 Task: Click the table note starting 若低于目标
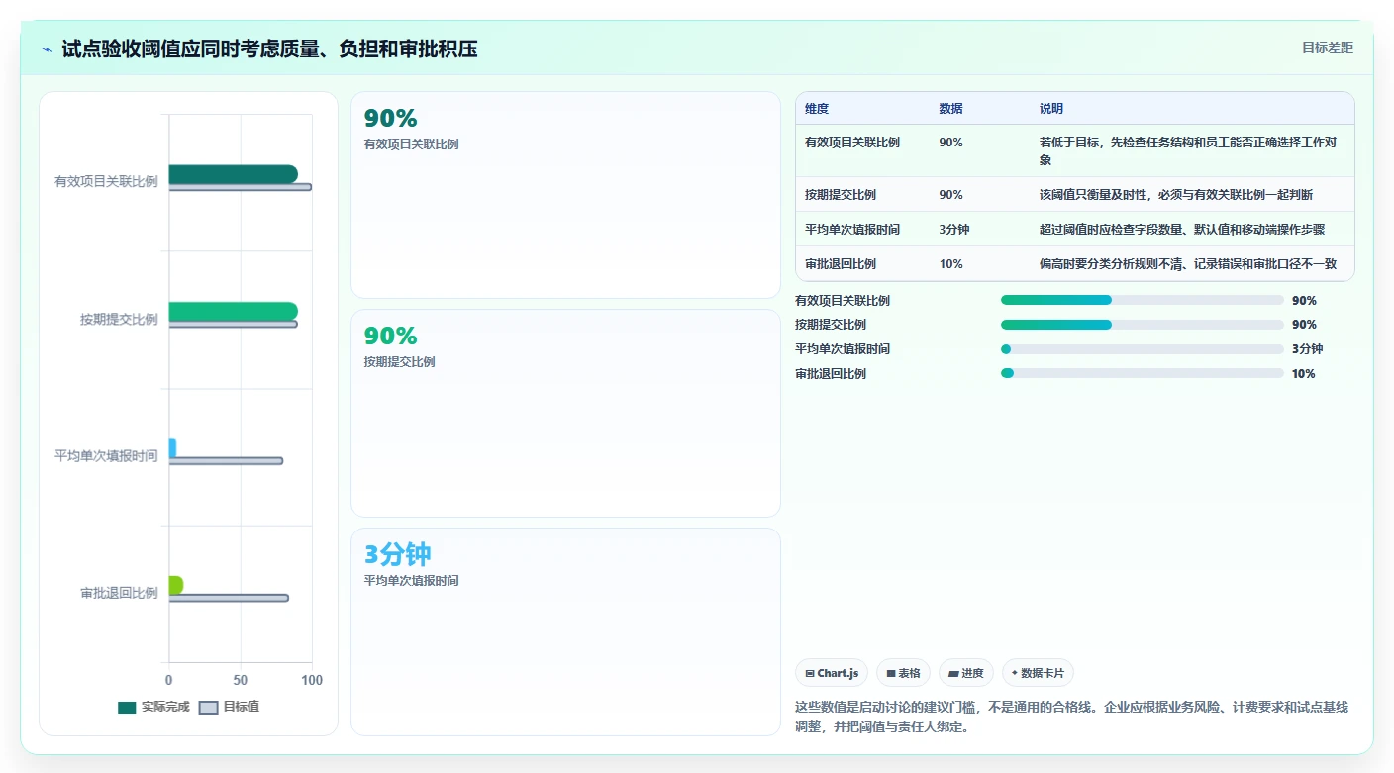1188,150
